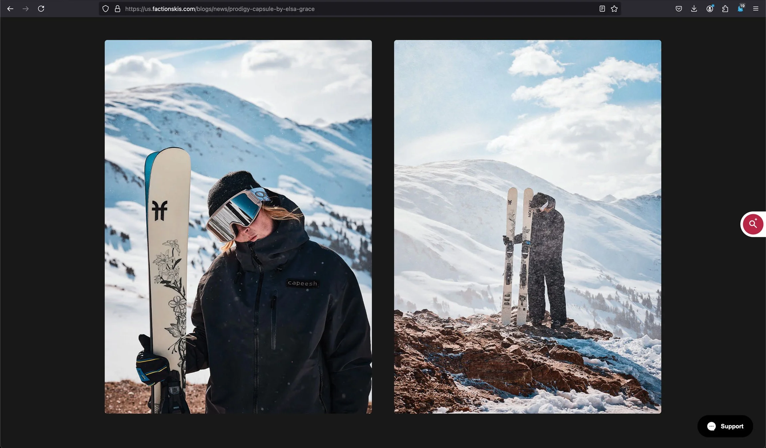Click the Ghostery extension showing 19
766x448 pixels.
click(x=740, y=9)
